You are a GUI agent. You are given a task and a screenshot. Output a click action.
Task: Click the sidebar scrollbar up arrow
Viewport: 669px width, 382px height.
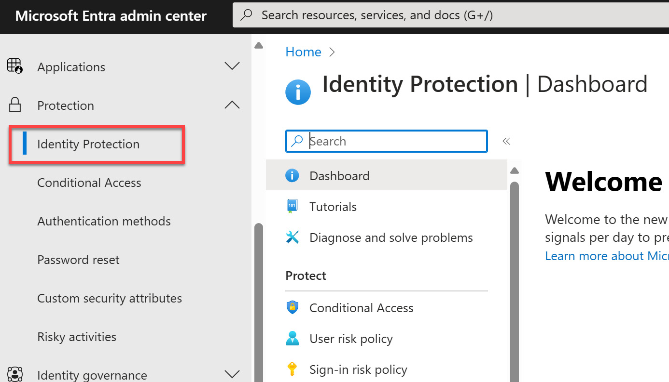pos(259,45)
